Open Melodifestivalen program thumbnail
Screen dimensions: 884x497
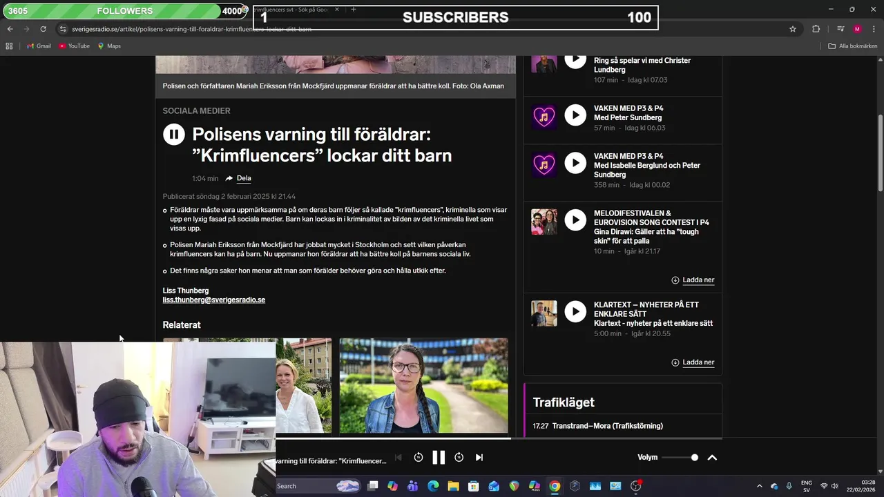544,222
